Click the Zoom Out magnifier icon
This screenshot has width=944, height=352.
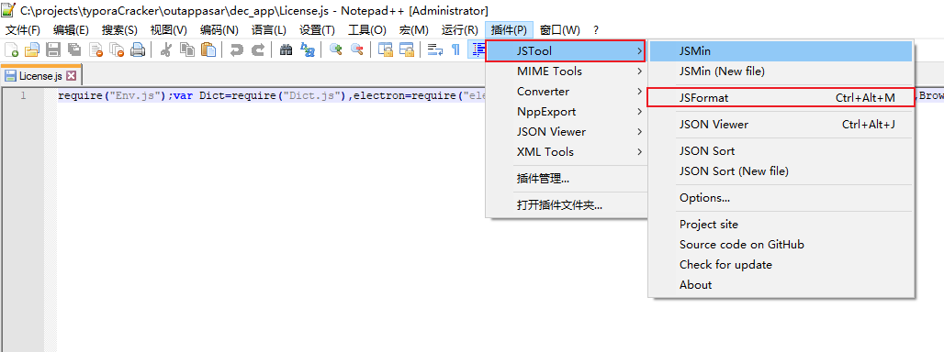pos(357,49)
